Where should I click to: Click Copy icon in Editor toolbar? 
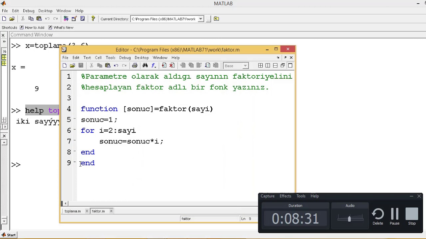click(x=100, y=66)
